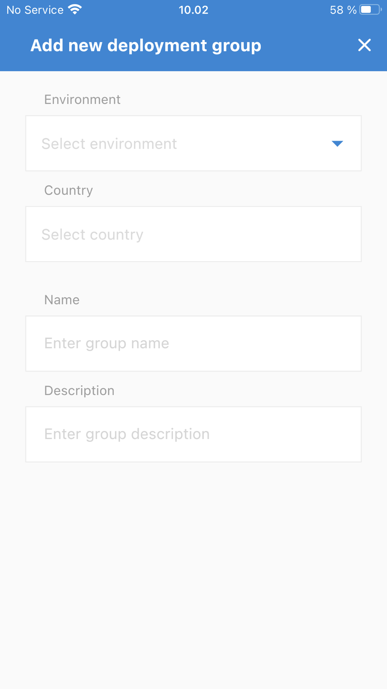The image size is (387, 689).
Task: Close the Add new deployment group dialog
Action: pos(364,45)
